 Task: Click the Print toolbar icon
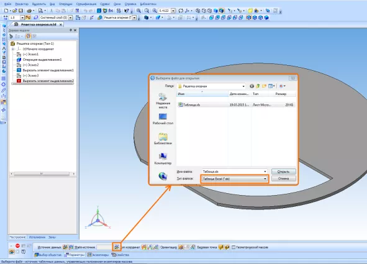[29, 11]
